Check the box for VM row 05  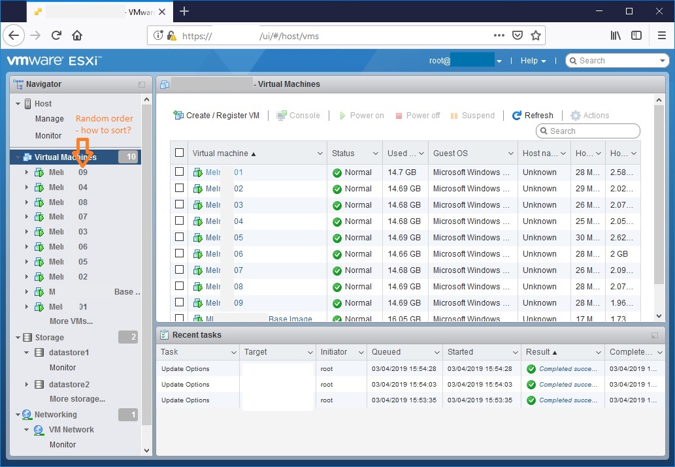[180, 236]
